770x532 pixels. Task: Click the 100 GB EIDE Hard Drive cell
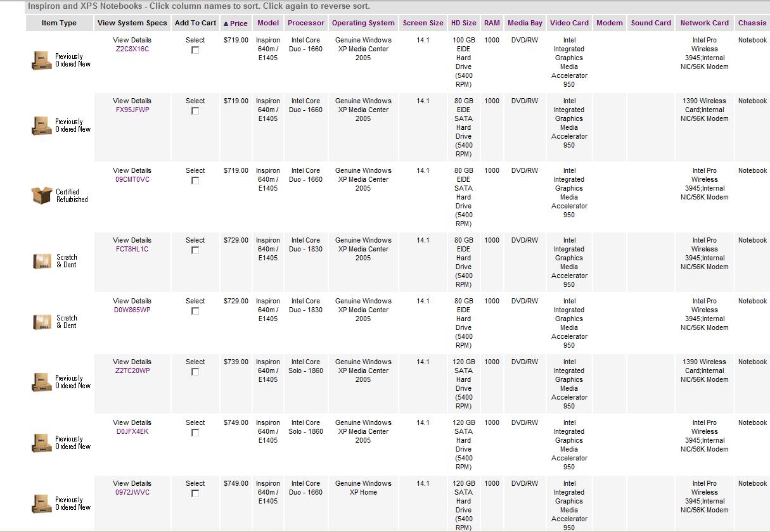click(x=464, y=62)
